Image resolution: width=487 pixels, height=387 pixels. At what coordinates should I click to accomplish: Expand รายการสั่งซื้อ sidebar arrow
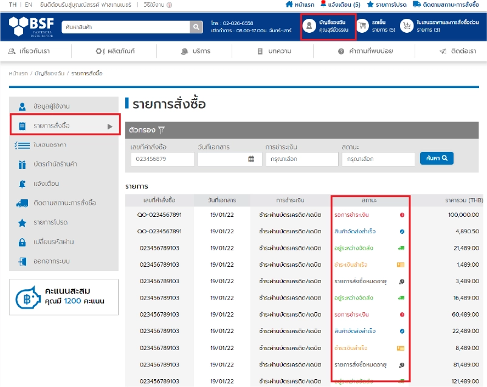(x=110, y=126)
